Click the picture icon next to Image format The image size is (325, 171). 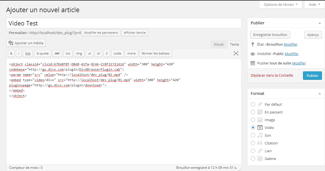click(x=260, y=120)
